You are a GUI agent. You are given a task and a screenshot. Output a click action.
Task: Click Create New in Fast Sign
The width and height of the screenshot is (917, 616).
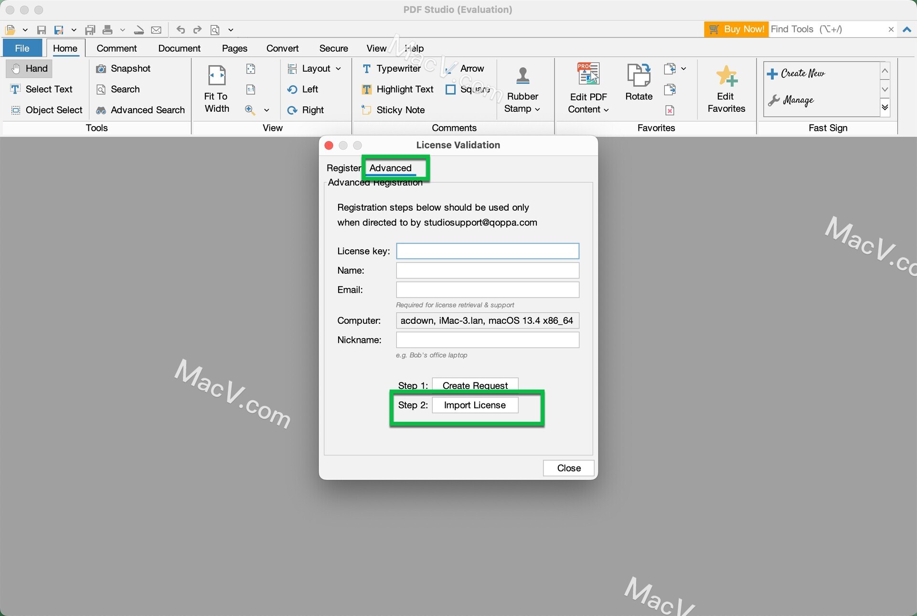click(x=796, y=74)
